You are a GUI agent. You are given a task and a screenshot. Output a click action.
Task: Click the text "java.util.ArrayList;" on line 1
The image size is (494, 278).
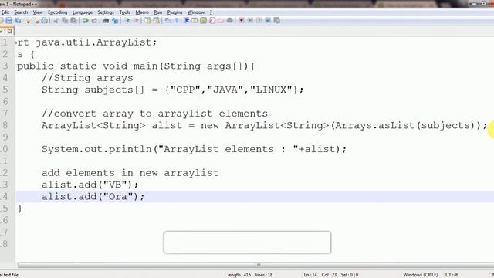[96, 42]
